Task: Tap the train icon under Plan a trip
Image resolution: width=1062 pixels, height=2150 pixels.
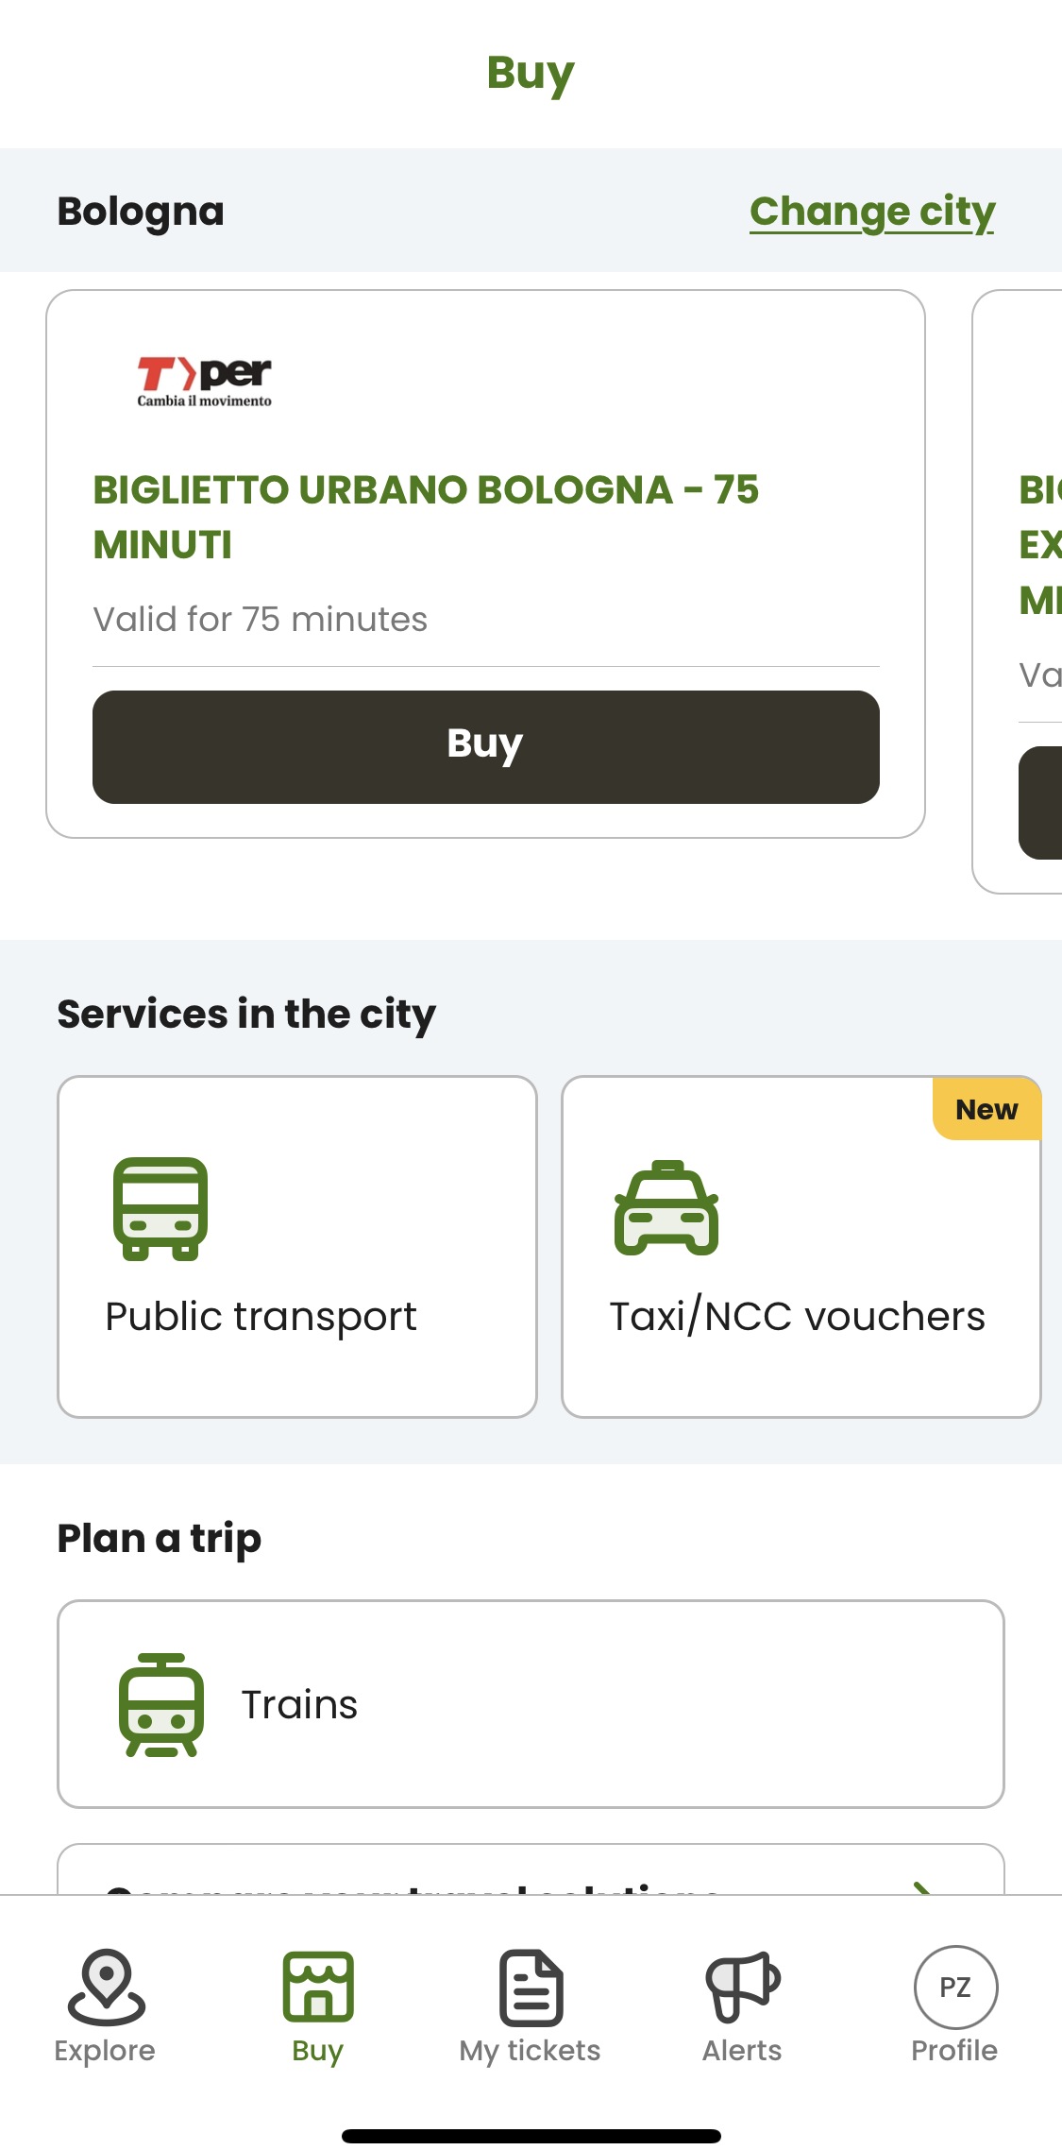Action: click(161, 1704)
